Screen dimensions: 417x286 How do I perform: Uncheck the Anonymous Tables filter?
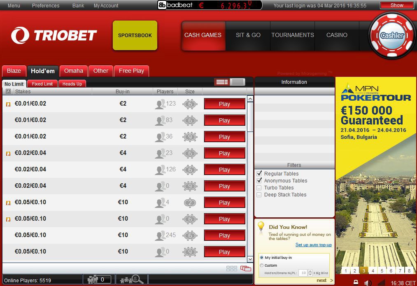point(259,180)
